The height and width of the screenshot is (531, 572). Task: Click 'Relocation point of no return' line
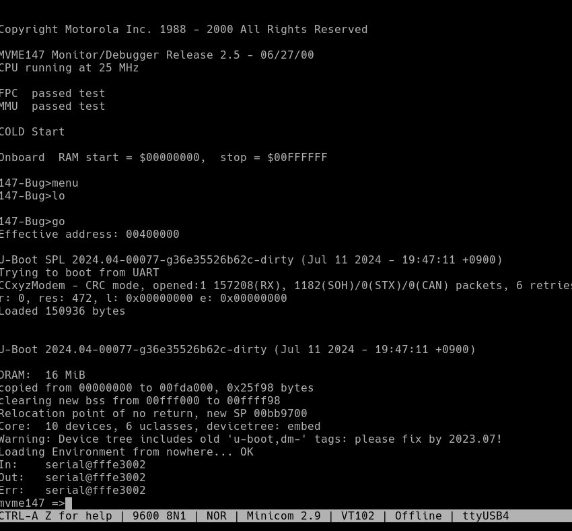[x=153, y=413]
